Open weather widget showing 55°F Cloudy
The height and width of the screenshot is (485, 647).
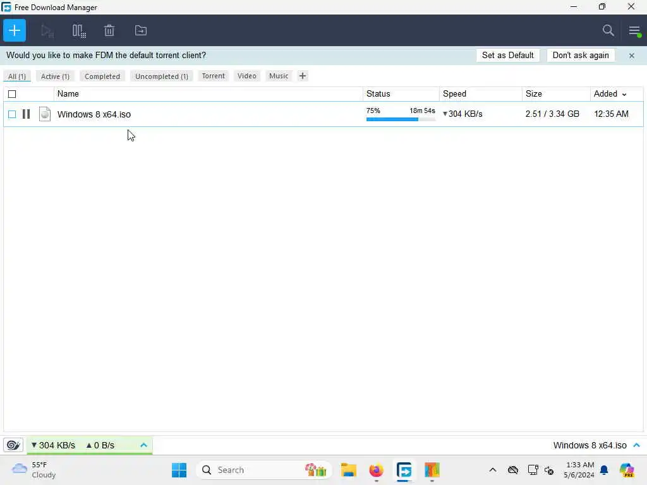coord(34,470)
